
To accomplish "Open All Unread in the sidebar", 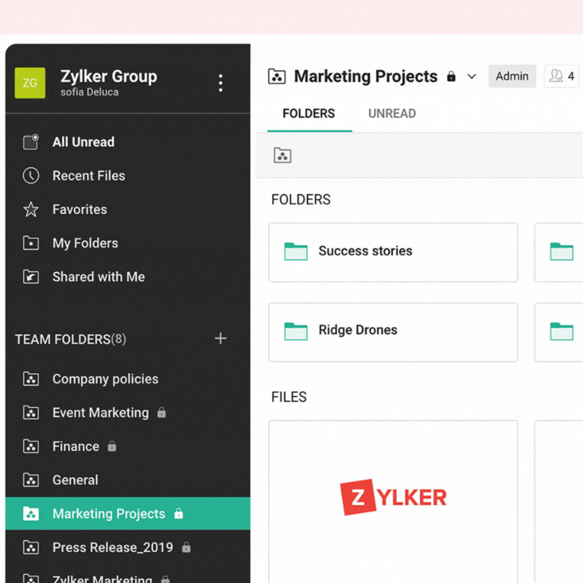I will coord(127,142).
